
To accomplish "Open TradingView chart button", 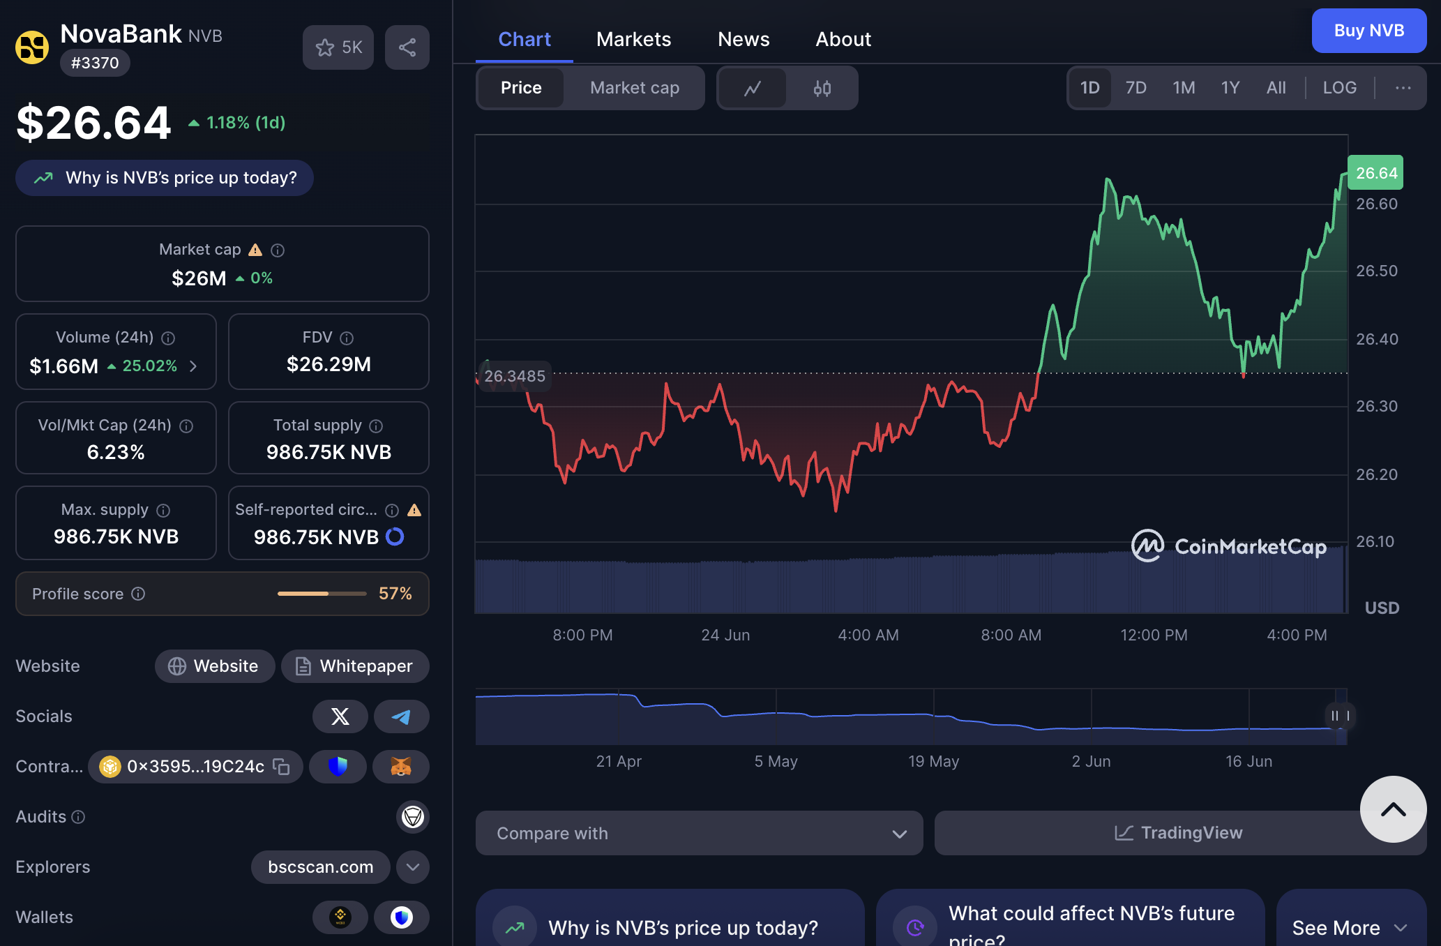I will coord(1179,833).
